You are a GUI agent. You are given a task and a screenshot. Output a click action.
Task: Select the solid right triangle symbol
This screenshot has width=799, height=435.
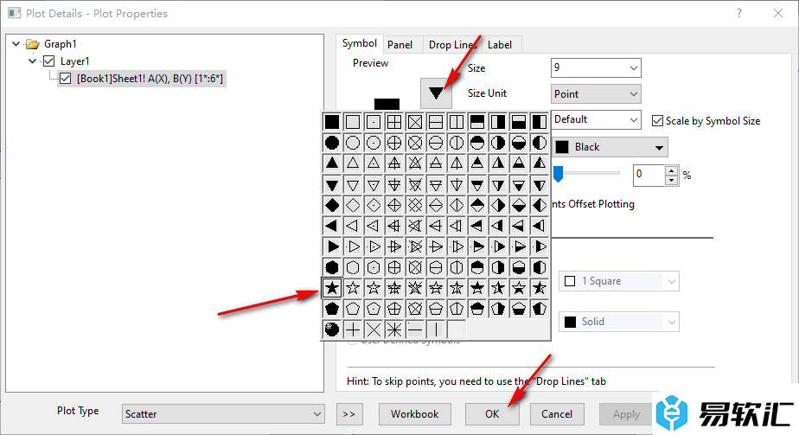(332, 246)
